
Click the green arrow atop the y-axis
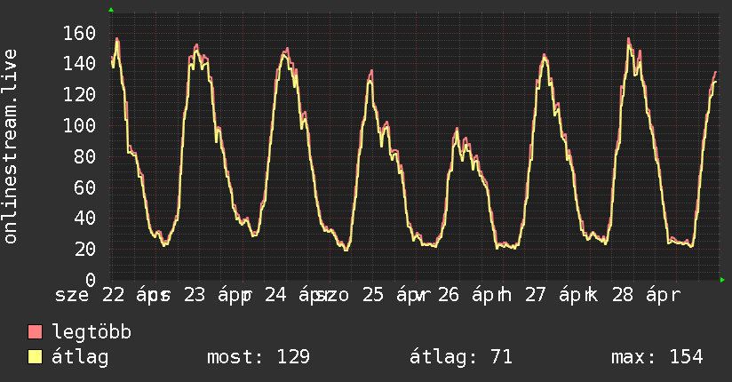click(111, 10)
